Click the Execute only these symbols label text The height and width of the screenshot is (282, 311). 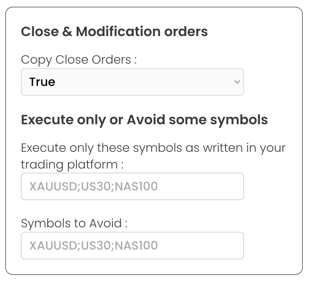click(x=153, y=148)
